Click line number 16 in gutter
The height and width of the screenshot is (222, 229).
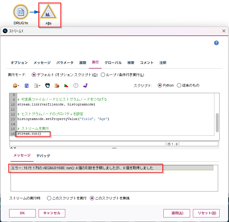tap(13, 134)
